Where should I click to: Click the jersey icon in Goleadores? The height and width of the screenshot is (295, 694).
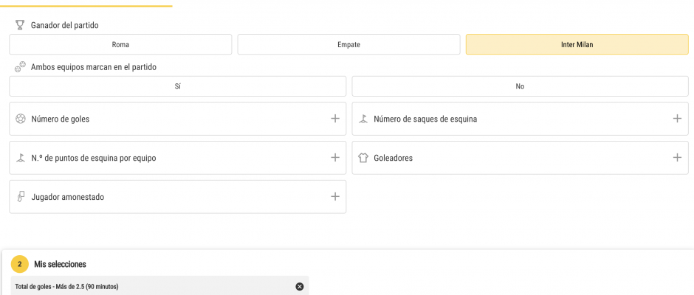point(363,158)
